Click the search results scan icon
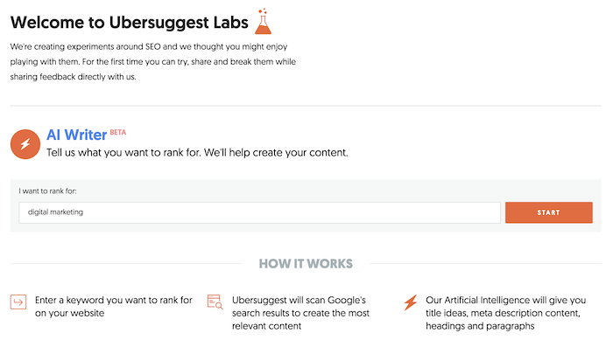This screenshot has width=613, height=340. [x=215, y=302]
